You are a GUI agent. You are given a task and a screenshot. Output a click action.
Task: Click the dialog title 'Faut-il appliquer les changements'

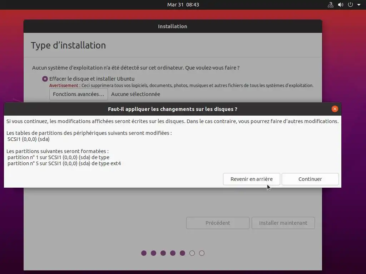coord(173,109)
